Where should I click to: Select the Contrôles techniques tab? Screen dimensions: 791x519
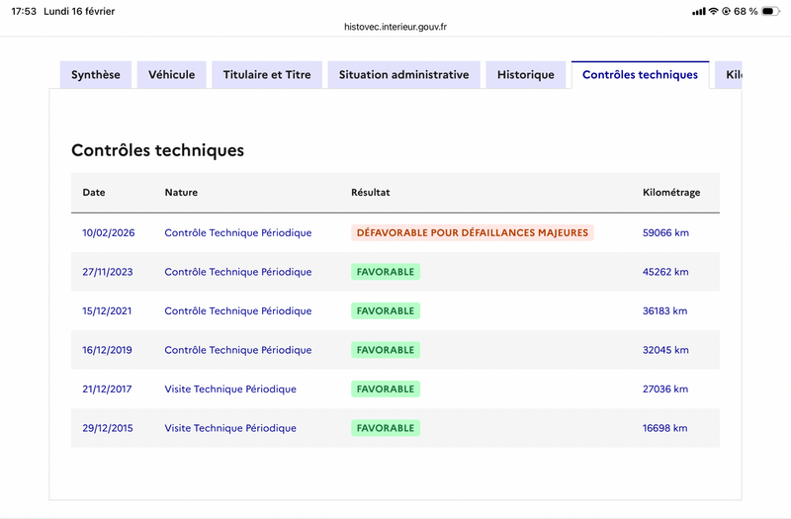640,75
